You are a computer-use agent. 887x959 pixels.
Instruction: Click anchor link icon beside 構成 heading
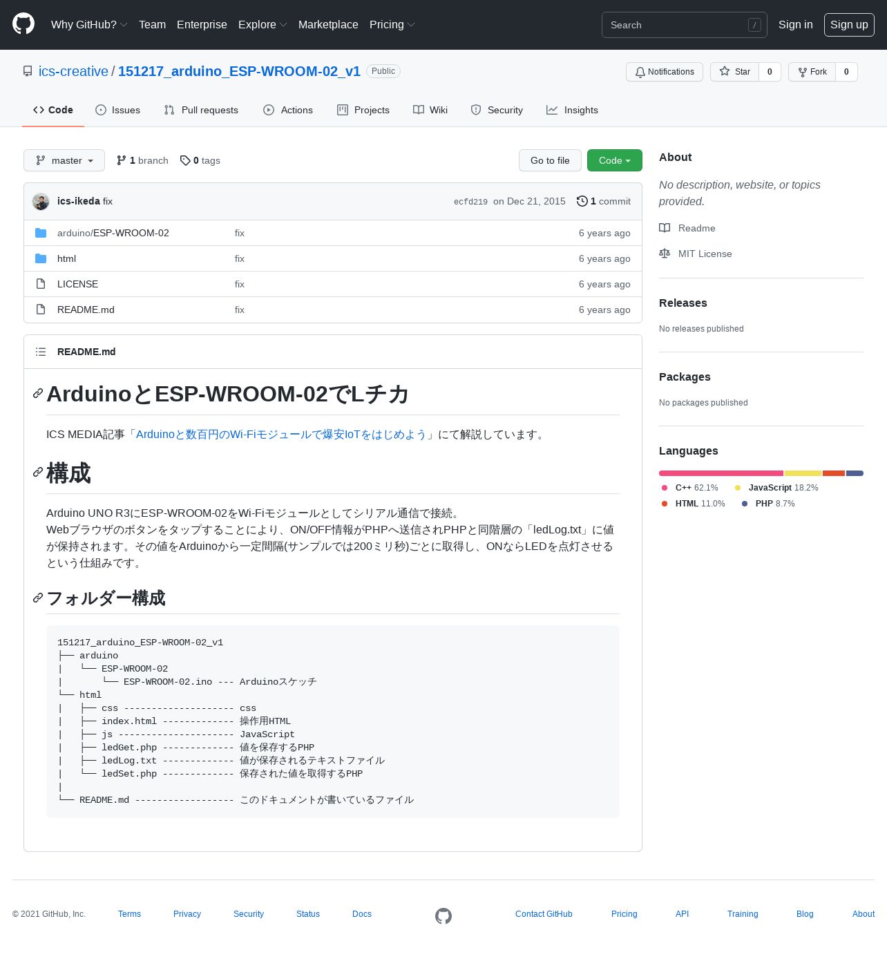point(38,472)
